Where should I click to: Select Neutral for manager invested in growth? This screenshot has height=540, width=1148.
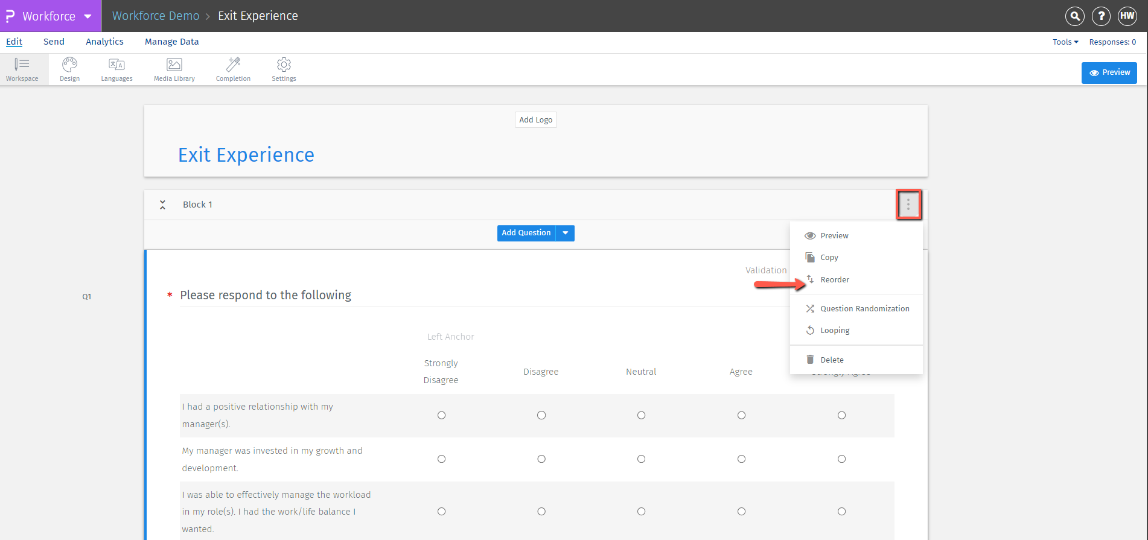tap(641, 459)
